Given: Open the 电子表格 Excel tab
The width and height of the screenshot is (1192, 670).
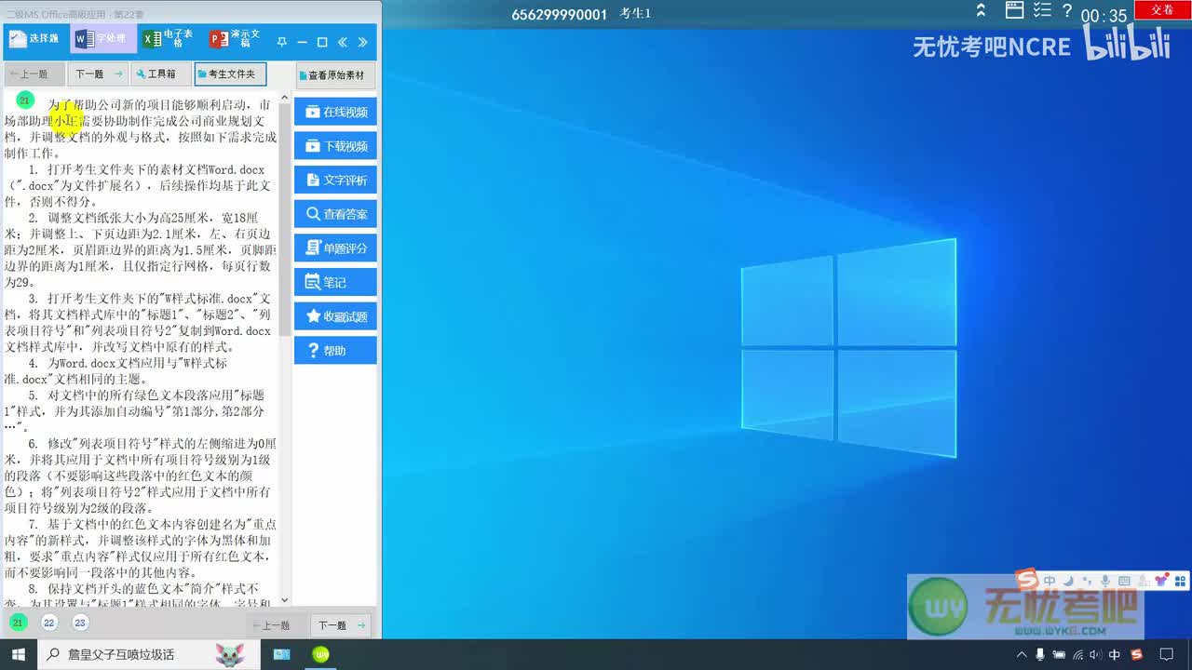Looking at the screenshot, I should (170, 39).
